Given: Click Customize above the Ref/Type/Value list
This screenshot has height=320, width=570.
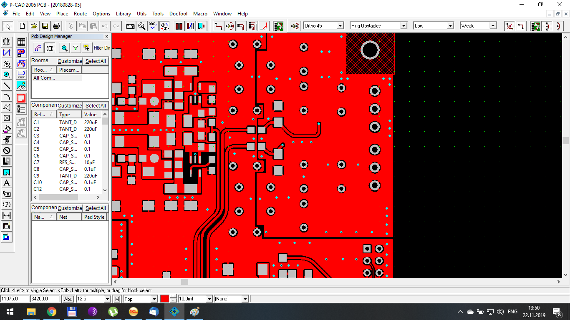Looking at the screenshot, I should (x=70, y=106).
